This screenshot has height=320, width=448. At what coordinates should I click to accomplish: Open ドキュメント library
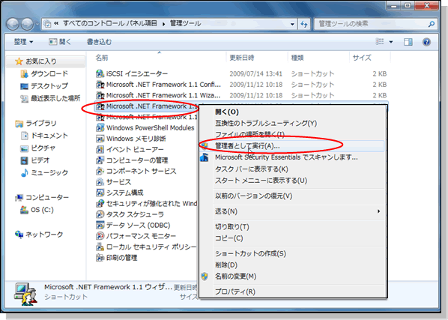click(49, 136)
